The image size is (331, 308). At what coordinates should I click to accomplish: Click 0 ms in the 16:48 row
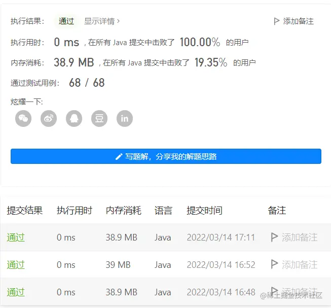66,292
